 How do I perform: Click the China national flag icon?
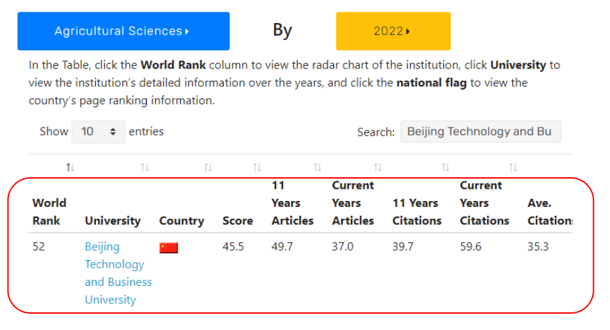click(x=169, y=248)
